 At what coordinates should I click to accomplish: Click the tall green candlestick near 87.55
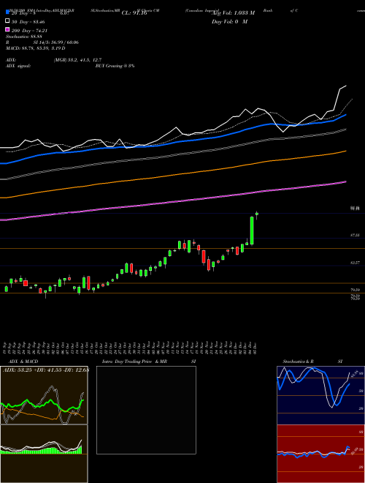coord(252,231)
